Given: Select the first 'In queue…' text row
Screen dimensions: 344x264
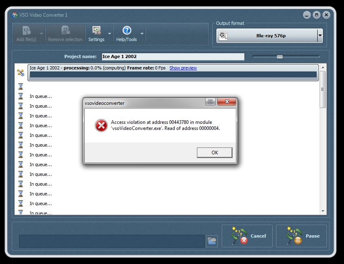Looking at the screenshot, I should [41, 96].
